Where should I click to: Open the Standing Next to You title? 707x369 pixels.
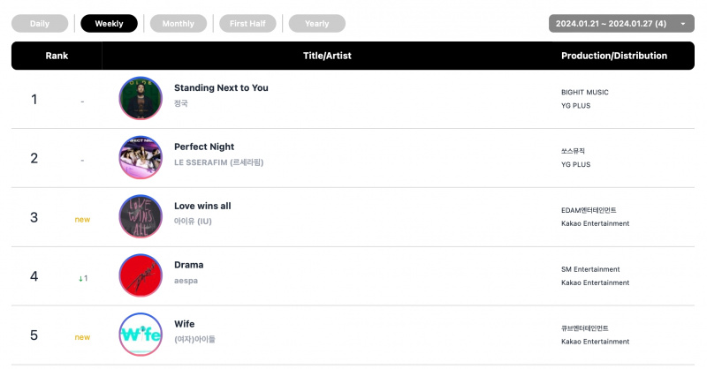pos(221,88)
